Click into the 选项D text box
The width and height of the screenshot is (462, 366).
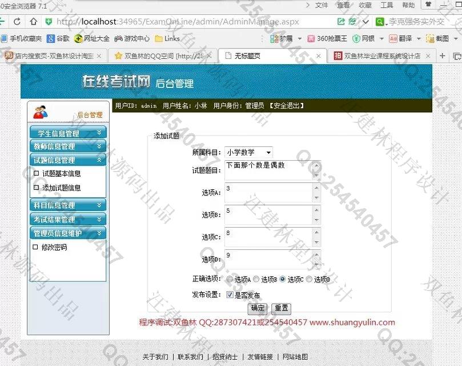click(x=272, y=260)
